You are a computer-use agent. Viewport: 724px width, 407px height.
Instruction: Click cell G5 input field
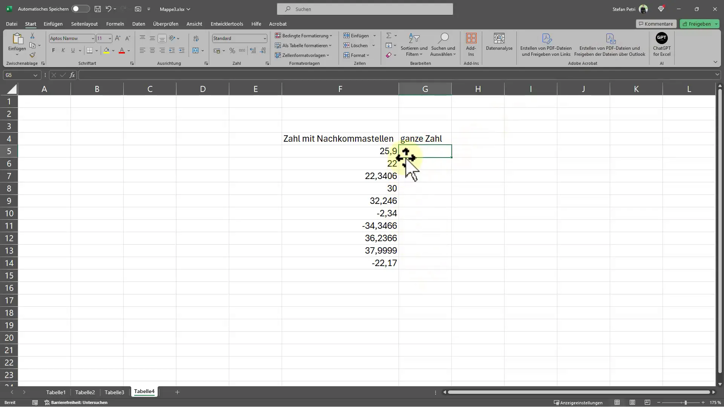(425, 151)
